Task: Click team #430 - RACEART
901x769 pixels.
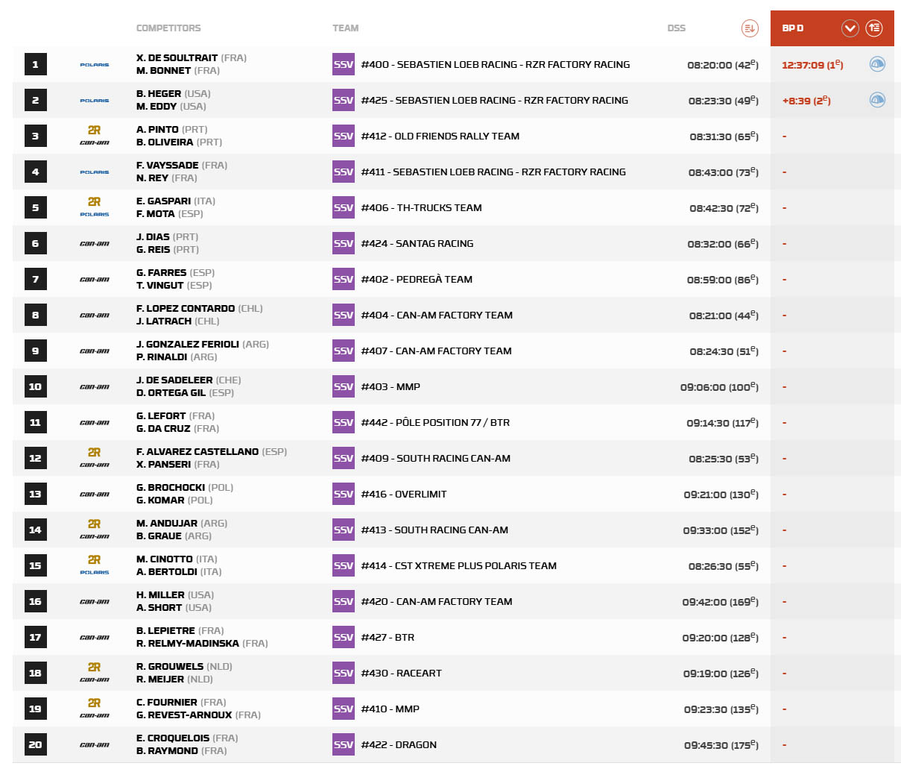Action: (x=402, y=673)
